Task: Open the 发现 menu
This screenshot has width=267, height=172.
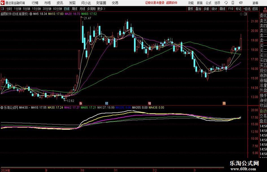Action: click(72, 3)
